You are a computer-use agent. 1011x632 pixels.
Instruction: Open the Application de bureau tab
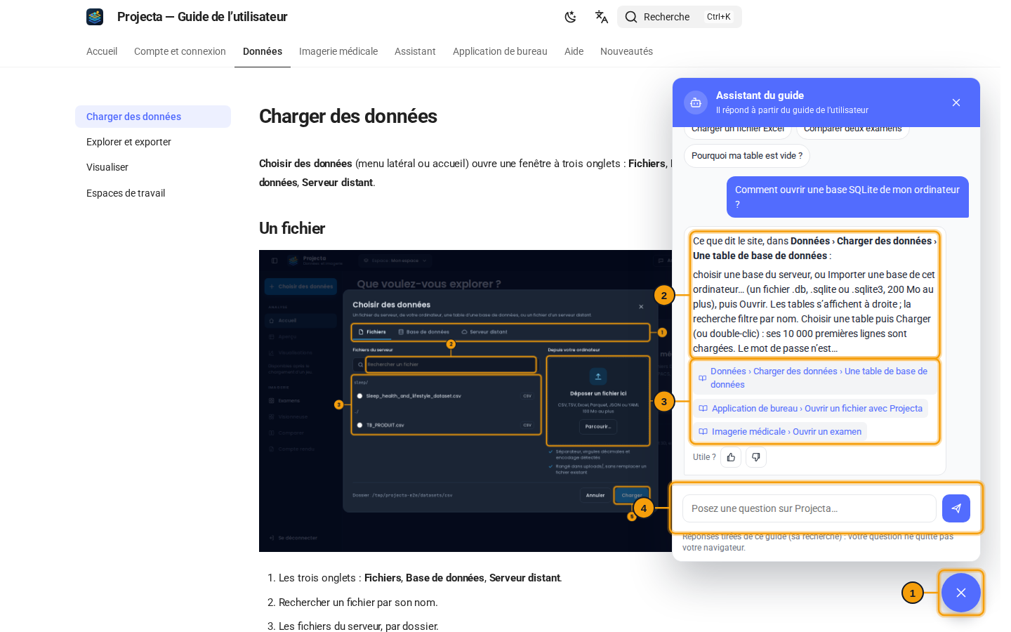pos(500,51)
